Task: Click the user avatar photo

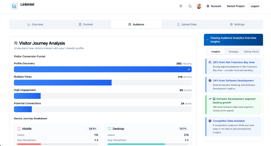Action: 199,6
